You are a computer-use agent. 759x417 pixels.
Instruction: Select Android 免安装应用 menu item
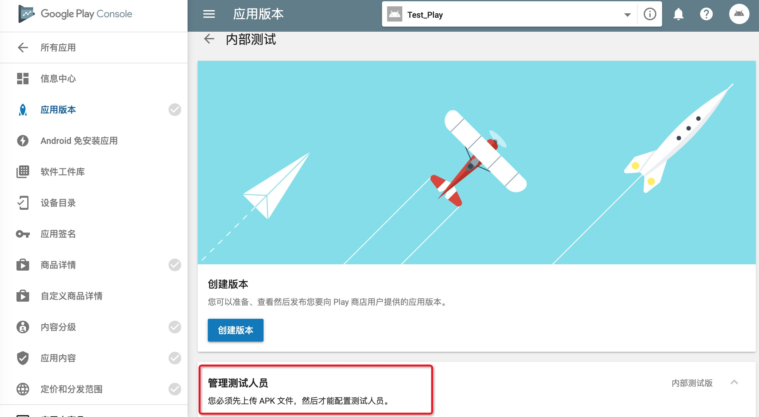tap(79, 141)
